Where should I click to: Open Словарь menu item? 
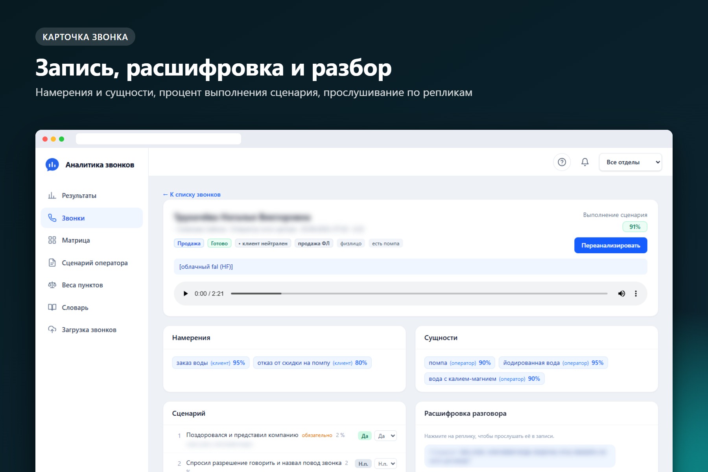coord(92,307)
